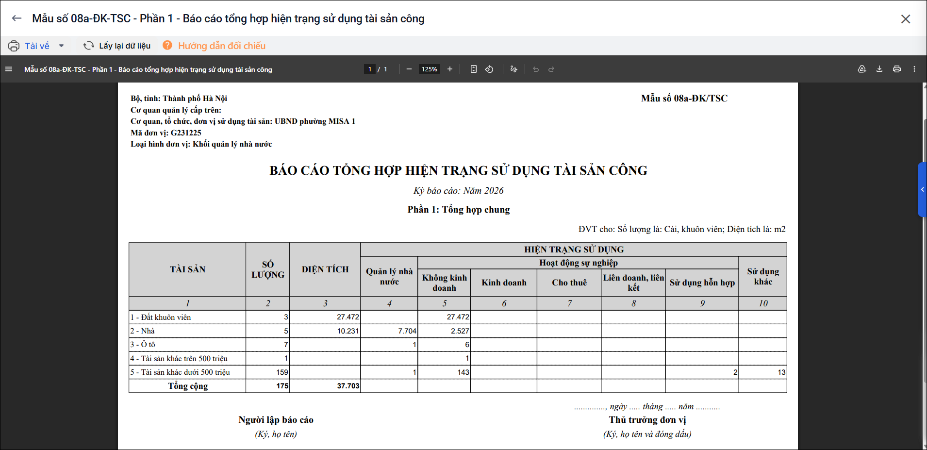Click the redo arrow in PDF toolbar
This screenshot has height=450, width=927.
(x=551, y=69)
